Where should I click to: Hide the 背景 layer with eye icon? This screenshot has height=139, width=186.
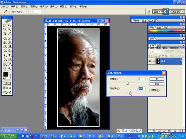[150, 61]
